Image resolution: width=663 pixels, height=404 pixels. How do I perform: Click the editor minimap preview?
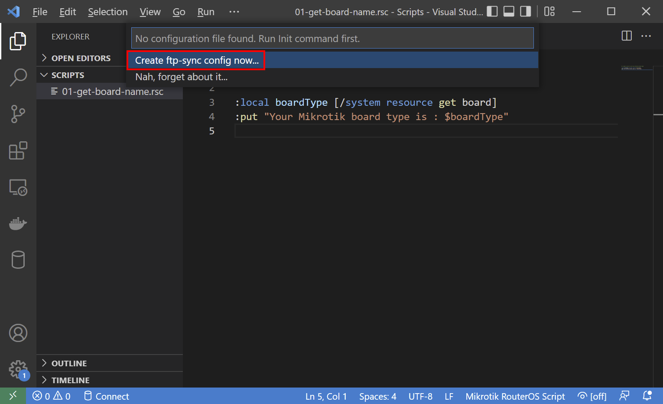(x=635, y=68)
